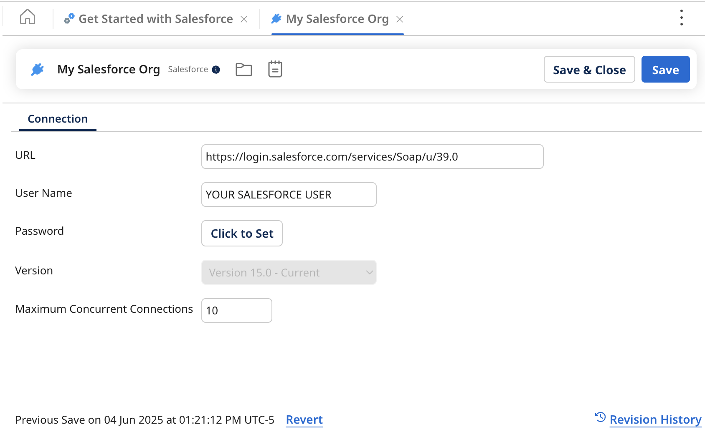Click inside the URL field
705x432 pixels.
[x=372, y=157]
